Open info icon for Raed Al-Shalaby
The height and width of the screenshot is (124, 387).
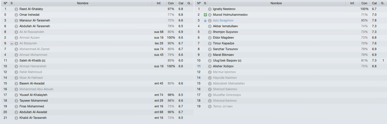pos(16,9)
